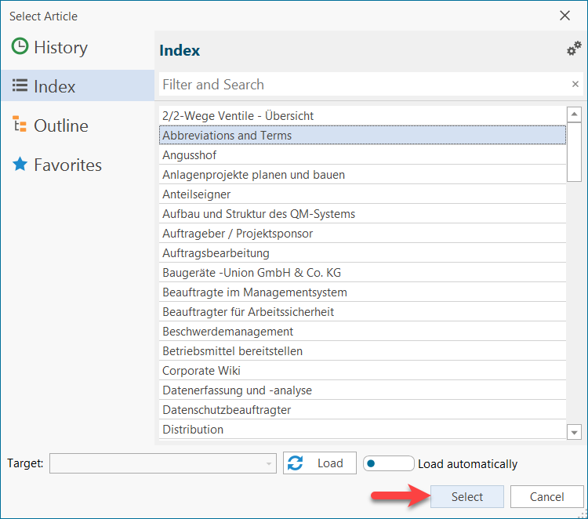Choose Corporate Wiki from the index

pos(201,371)
